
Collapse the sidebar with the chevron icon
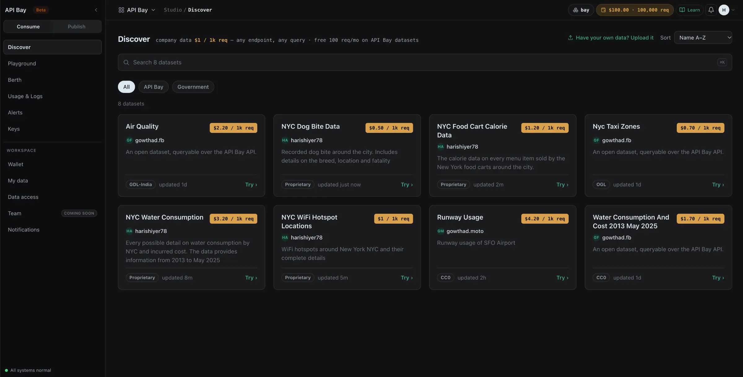point(96,10)
